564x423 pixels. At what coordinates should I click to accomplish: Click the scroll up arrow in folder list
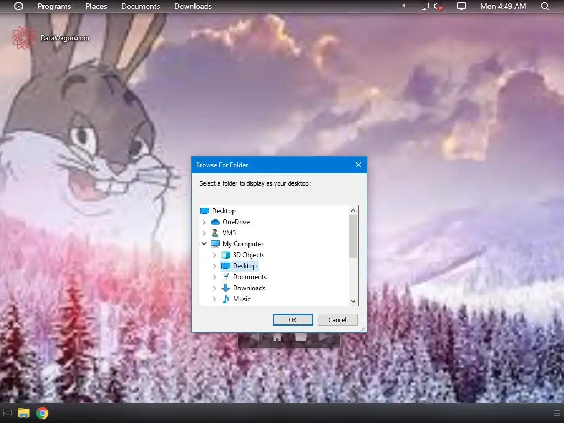tap(353, 210)
